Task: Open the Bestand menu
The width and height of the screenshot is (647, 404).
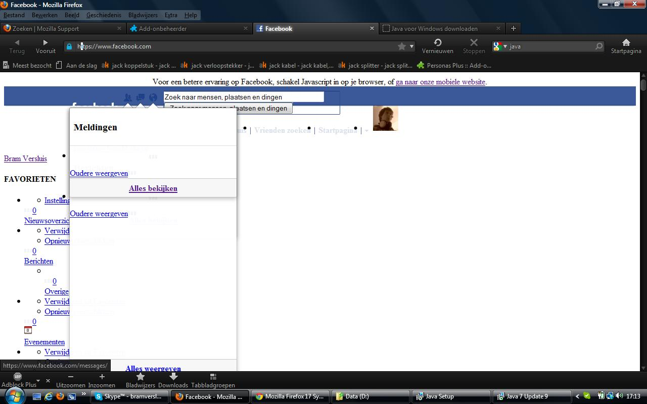Action: pyautogui.click(x=14, y=15)
